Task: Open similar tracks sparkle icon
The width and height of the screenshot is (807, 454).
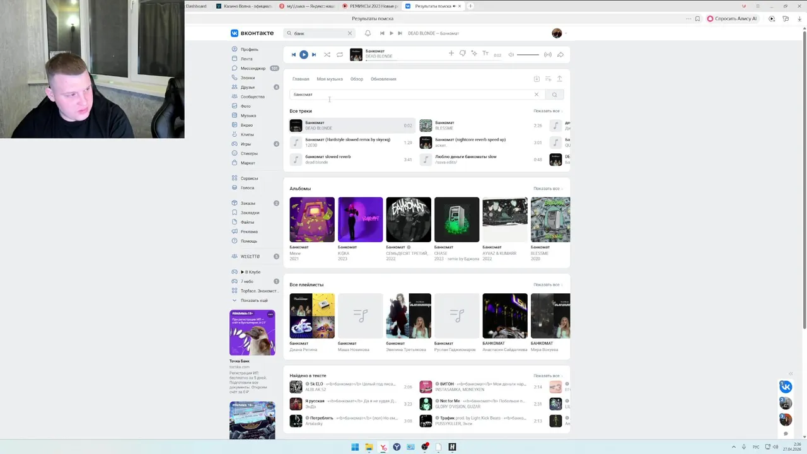Action: tap(474, 54)
